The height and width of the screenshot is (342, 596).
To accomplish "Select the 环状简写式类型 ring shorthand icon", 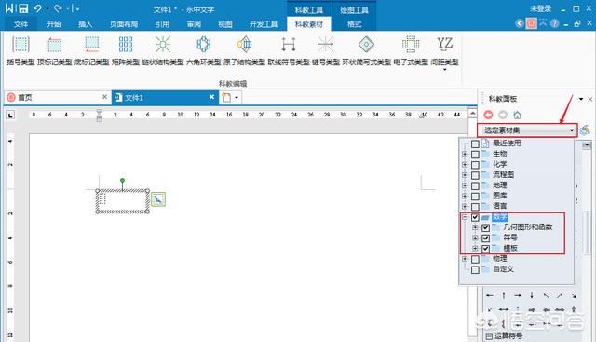I will click(366, 45).
